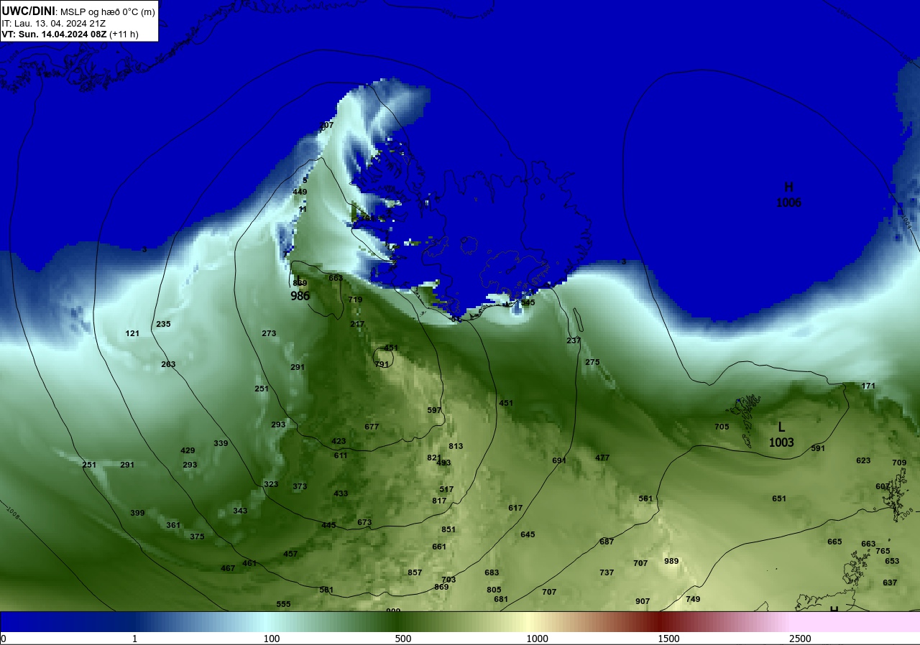
Task: Click the height value '235'
Action: [163, 324]
